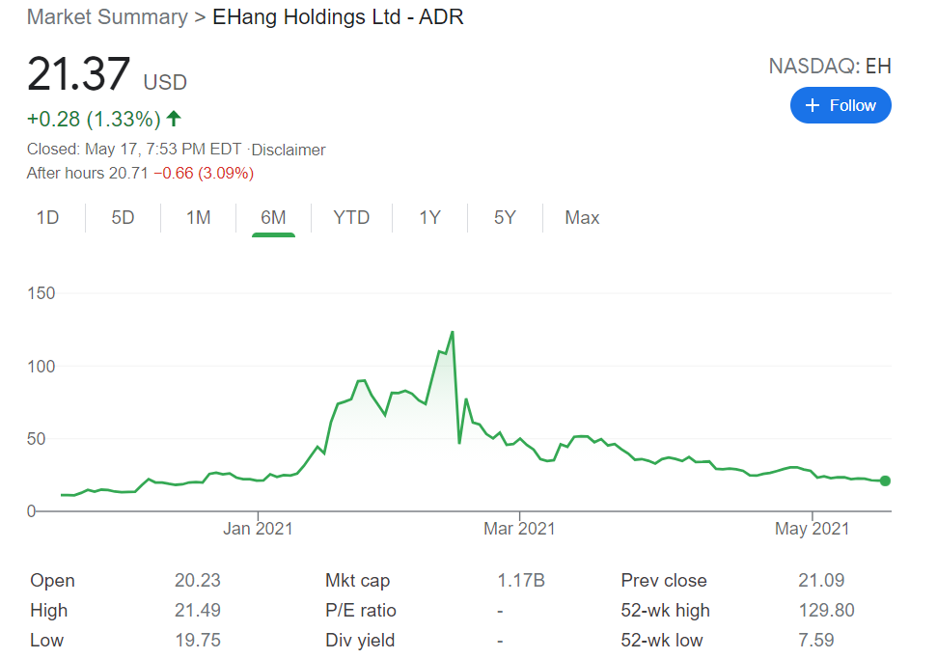Viewport: 937px width, 659px height.
Task: Switch chart to 5Y range
Action: 505,217
